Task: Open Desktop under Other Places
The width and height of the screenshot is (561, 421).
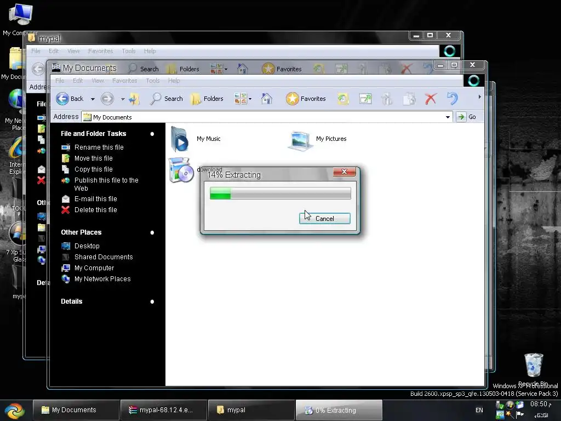Action: [x=87, y=246]
